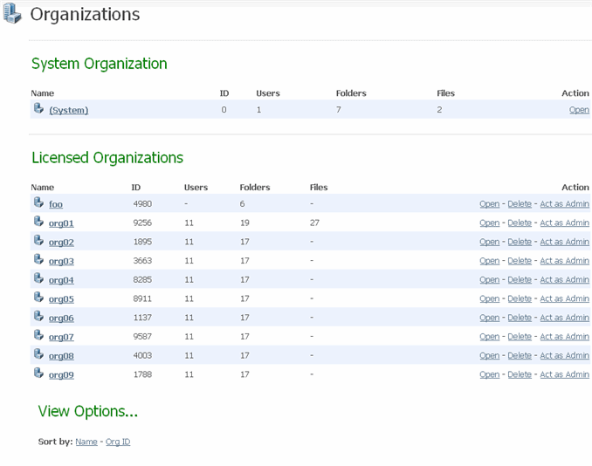Click the icon beside org01

[x=38, y=223]
